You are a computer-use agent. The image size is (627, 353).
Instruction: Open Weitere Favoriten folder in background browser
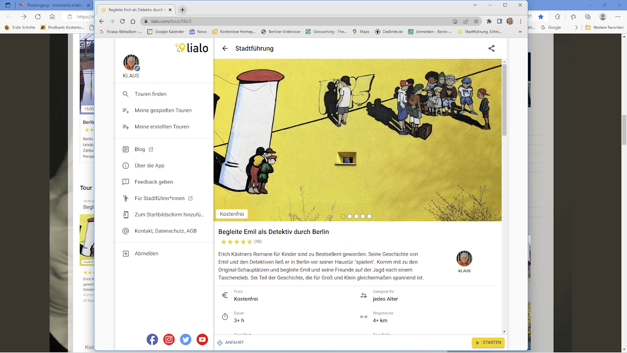pos(604,27)
